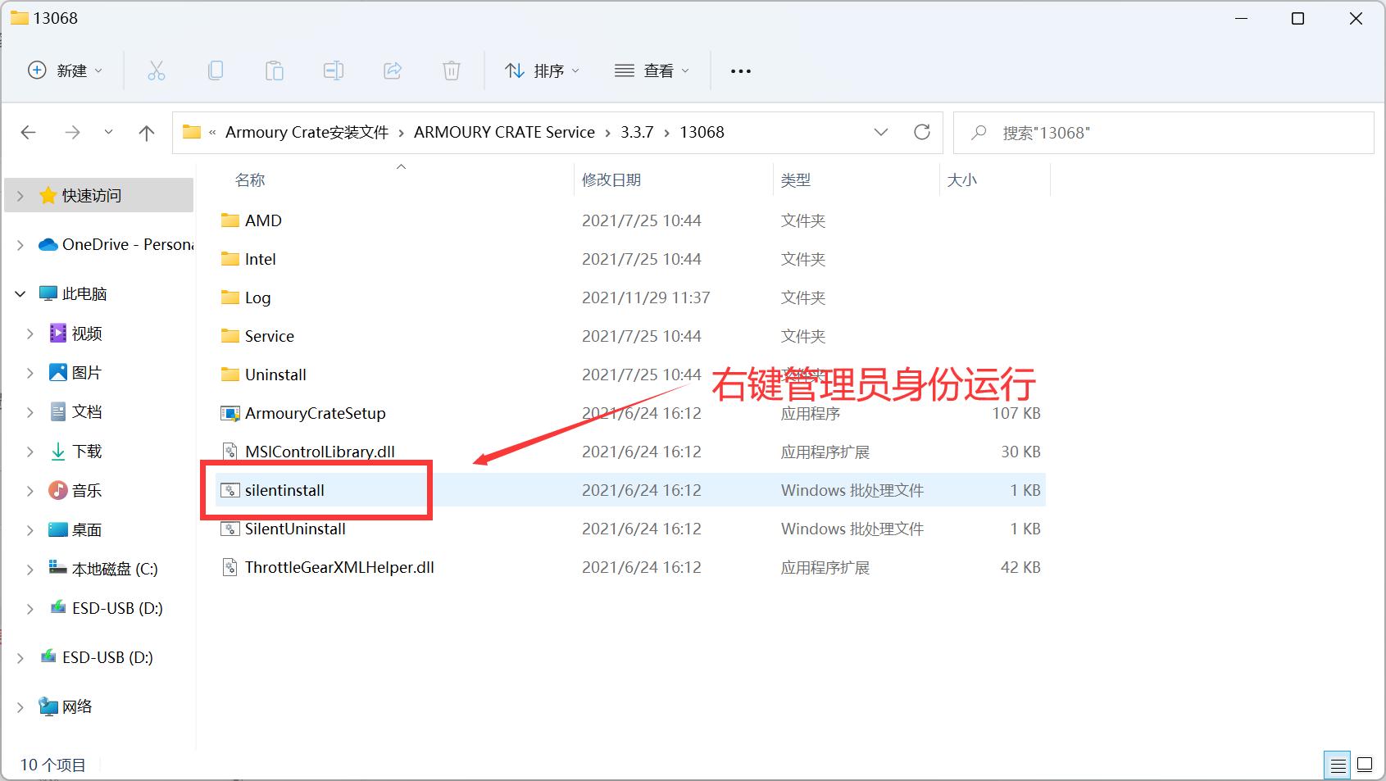The width and height of the screenshot is (1386, 781).
Task: Switch to large thumbnails view at bottom right
Action: coord(1365,765)
